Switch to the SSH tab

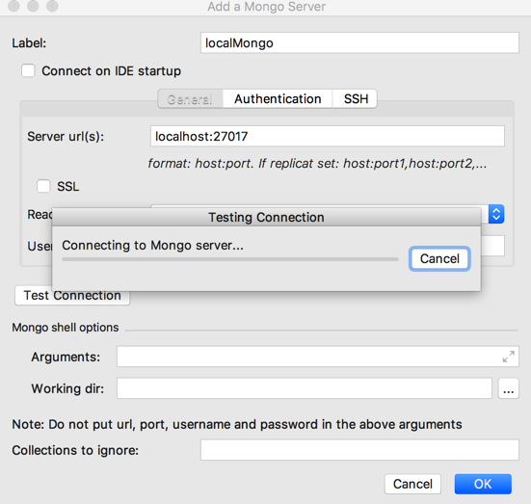356,99
